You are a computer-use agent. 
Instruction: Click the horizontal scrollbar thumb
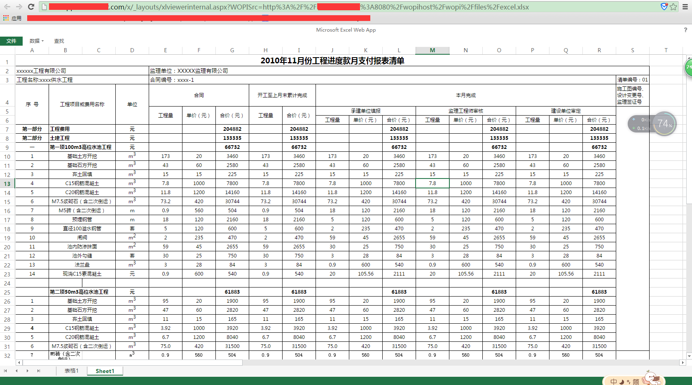pos(133,362)
